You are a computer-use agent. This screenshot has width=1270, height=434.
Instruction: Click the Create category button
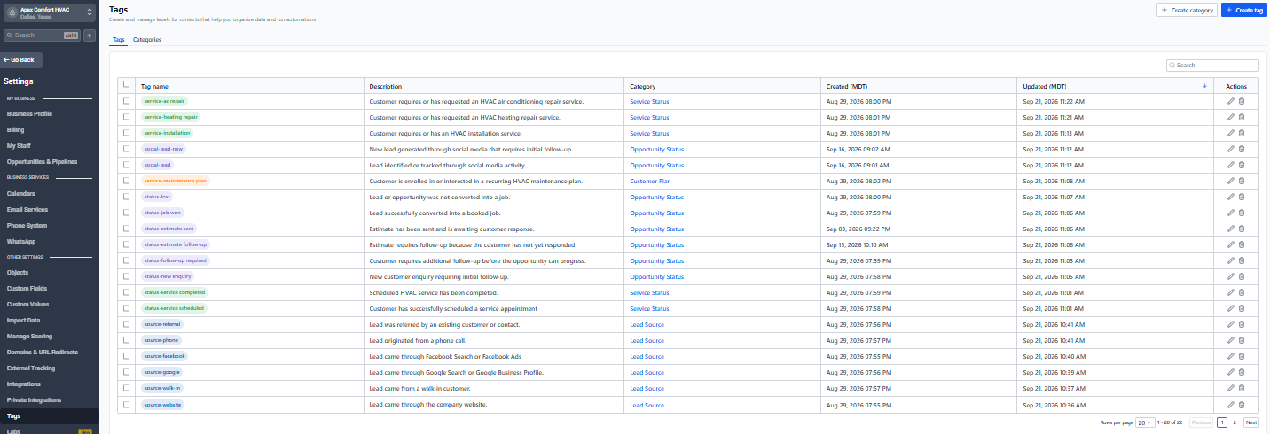(1187, 10)
